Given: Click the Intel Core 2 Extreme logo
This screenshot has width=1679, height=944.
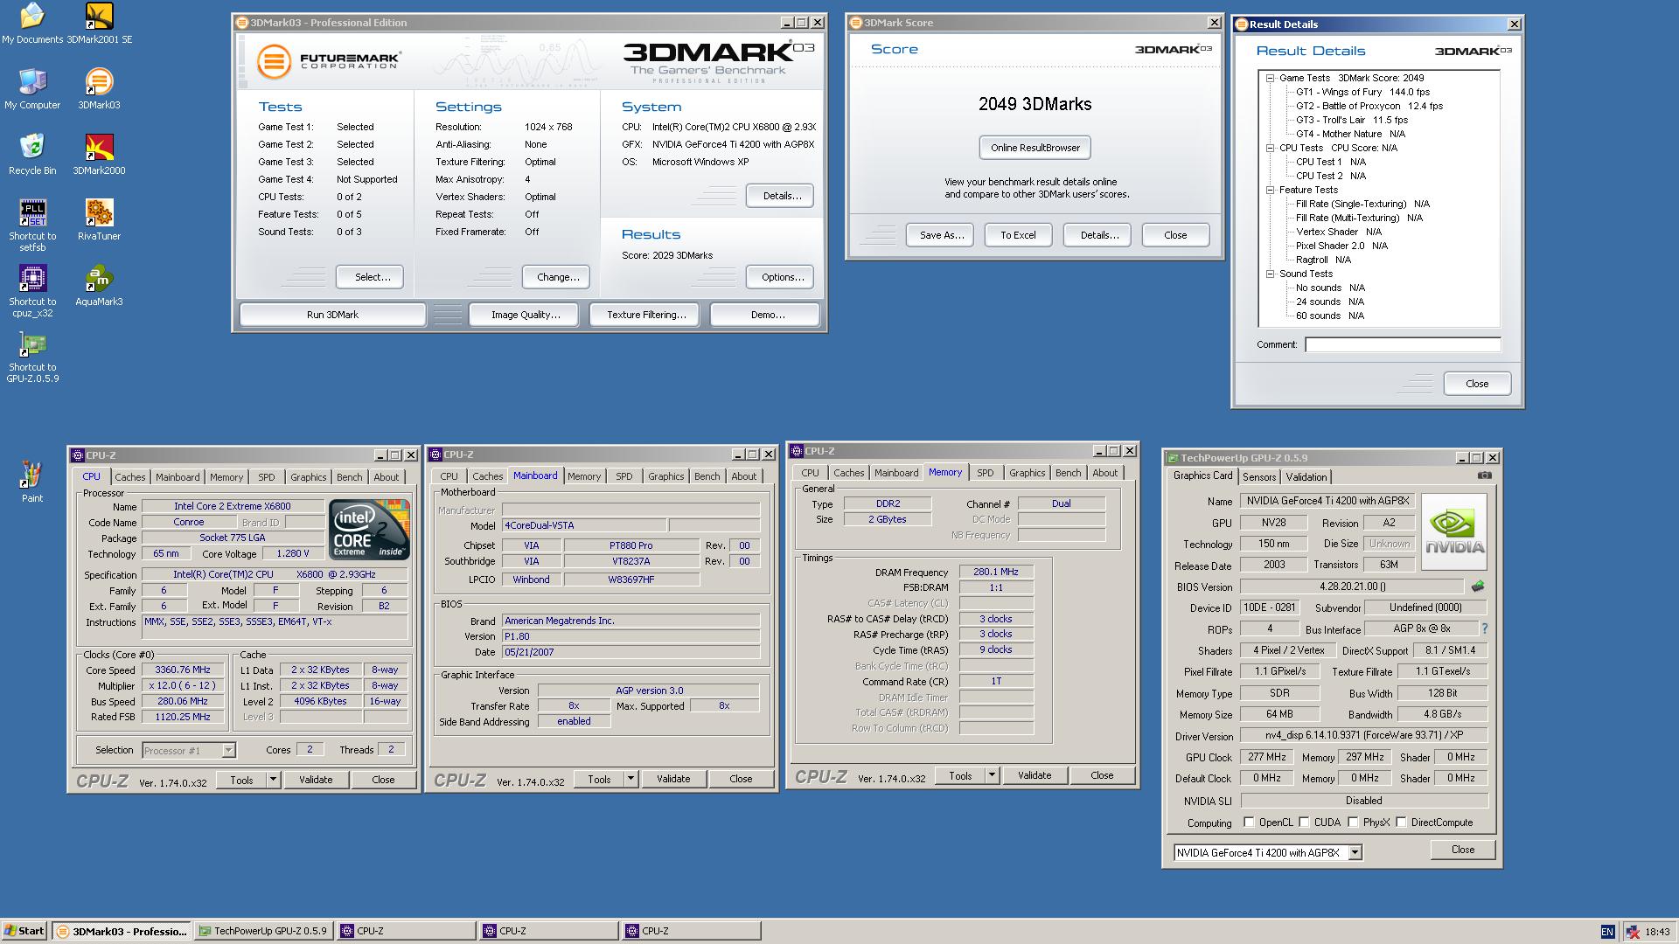Looking at the screenshot, I should pyautogui.click(x=369, y=530).
